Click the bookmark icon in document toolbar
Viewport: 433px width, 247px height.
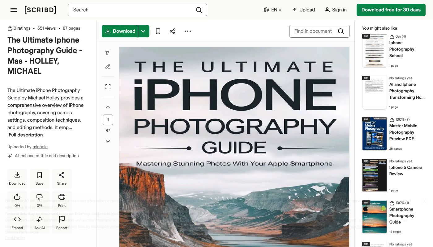[158, 31]
